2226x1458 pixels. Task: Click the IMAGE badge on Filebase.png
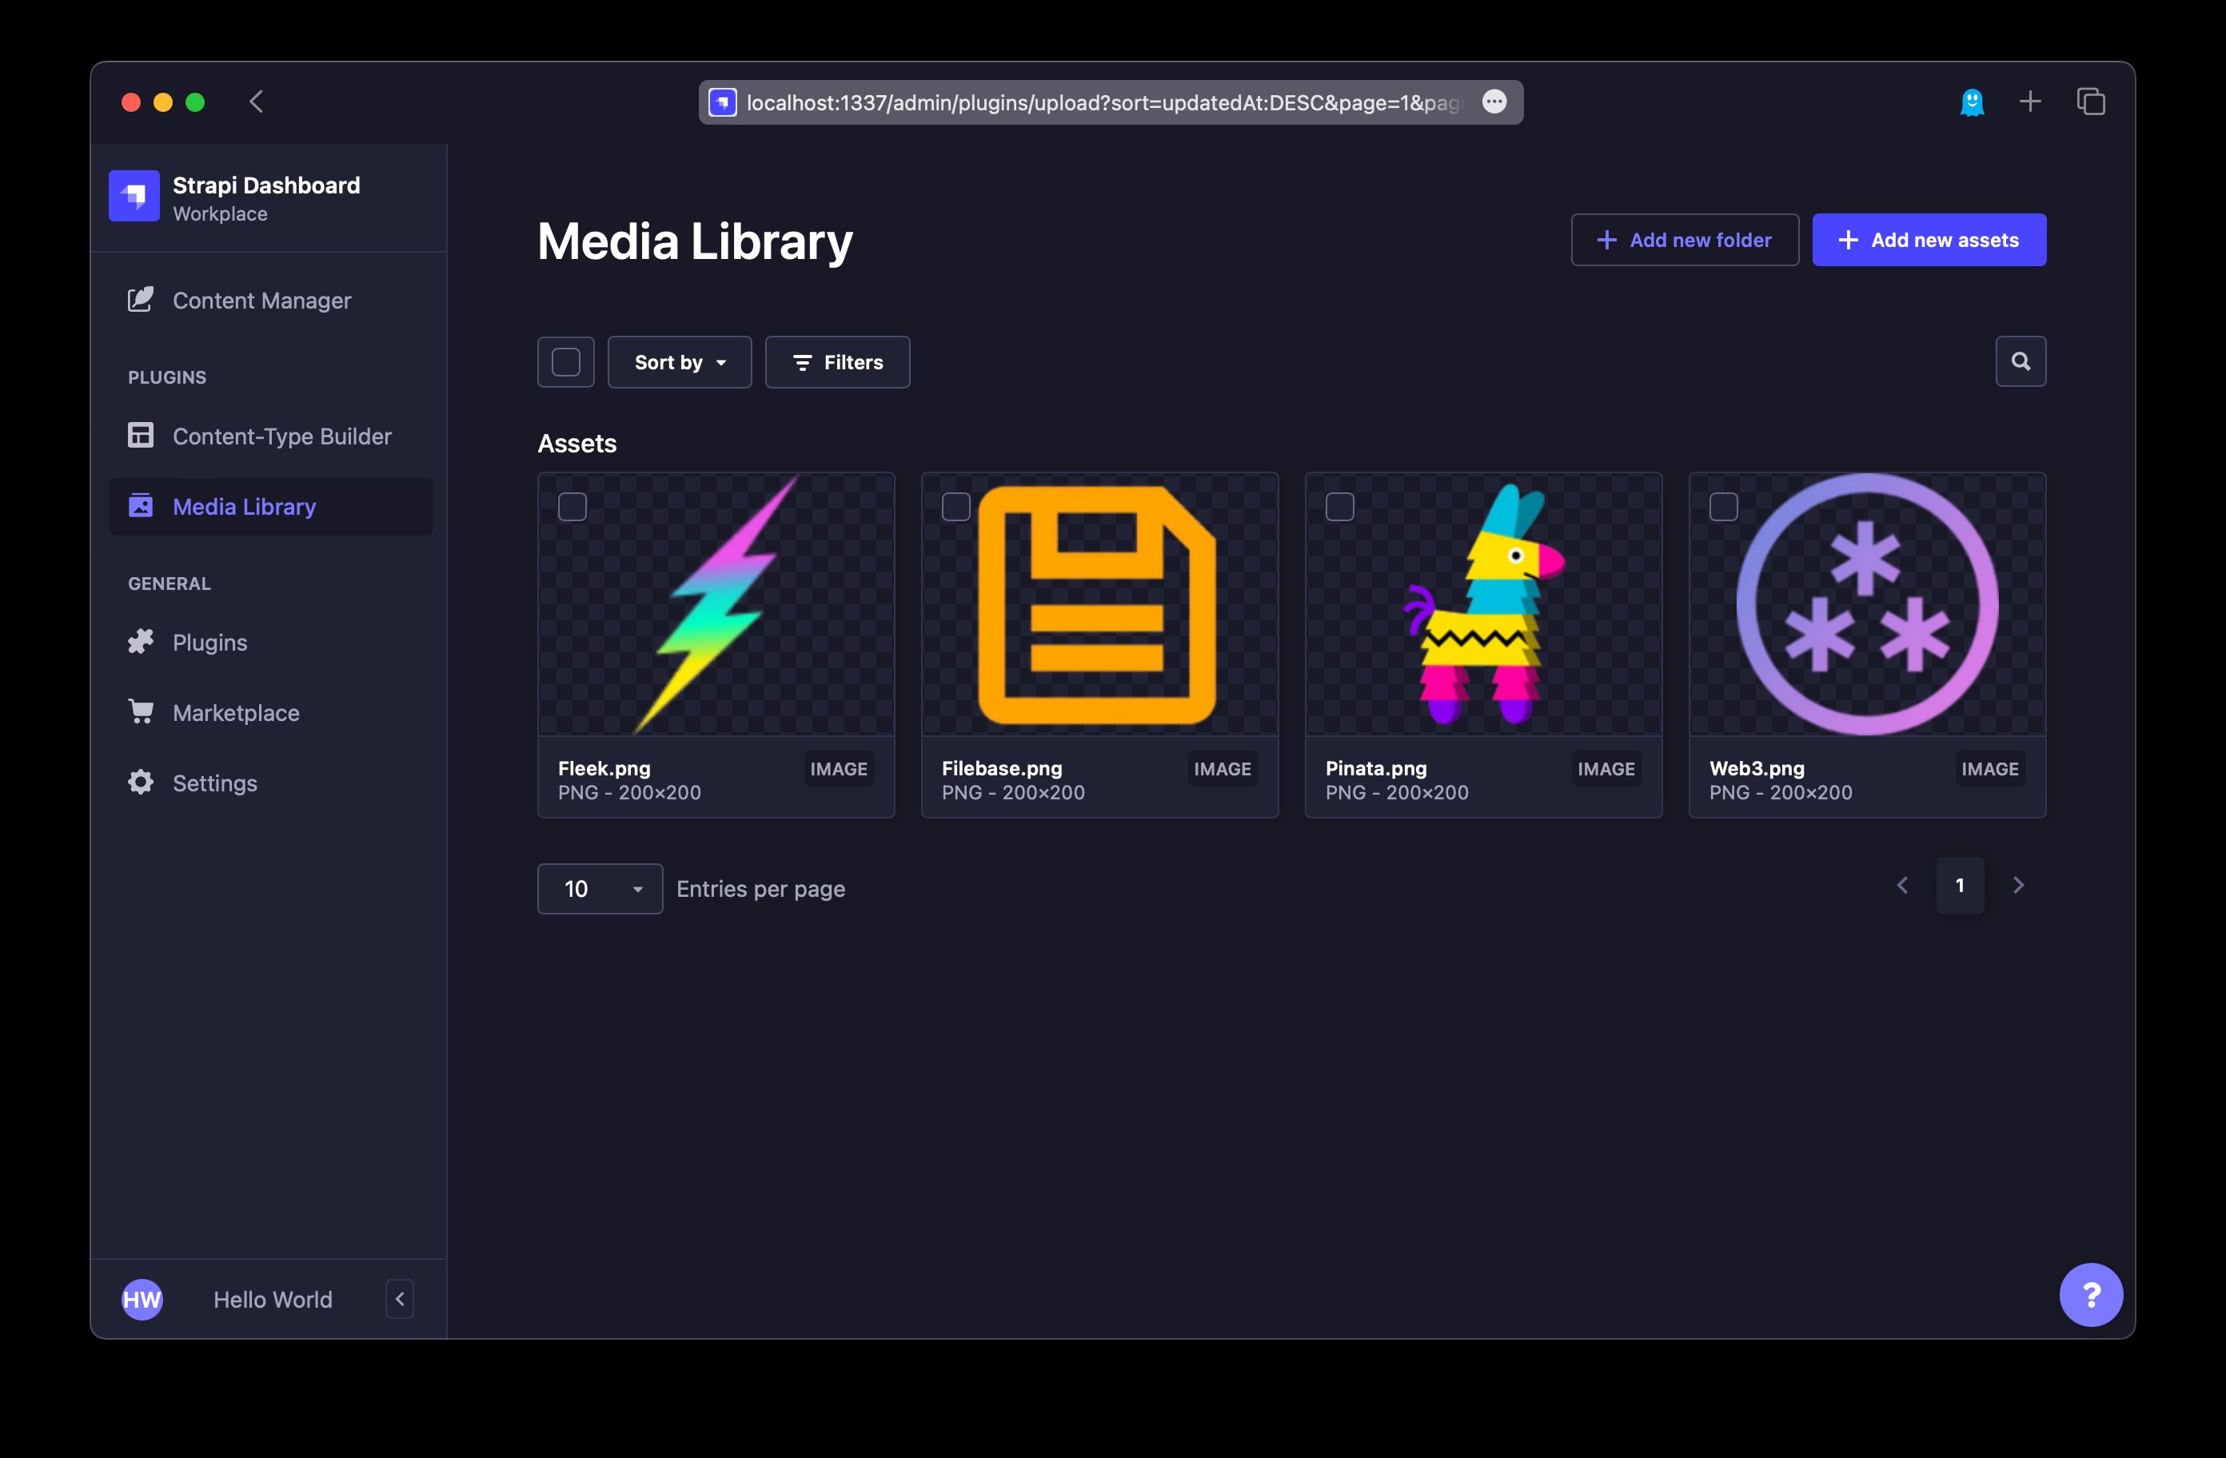point(1222,769)
